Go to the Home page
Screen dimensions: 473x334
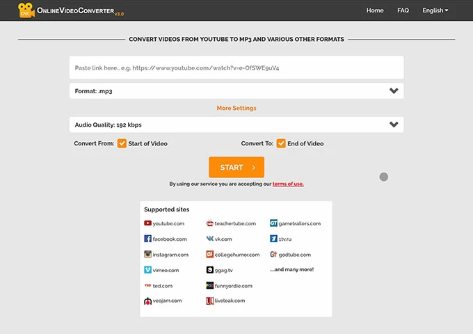coord(375,10)
